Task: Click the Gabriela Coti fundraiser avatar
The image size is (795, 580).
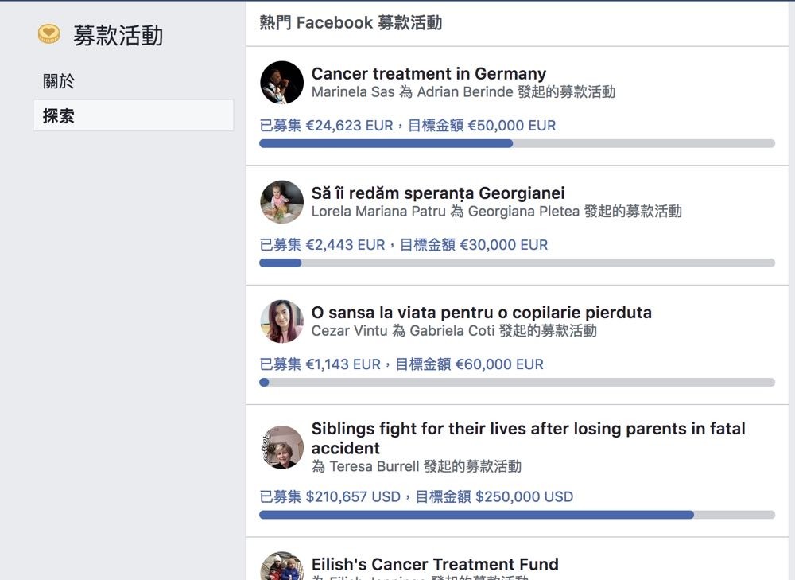Action: click(x=281, y=321)
